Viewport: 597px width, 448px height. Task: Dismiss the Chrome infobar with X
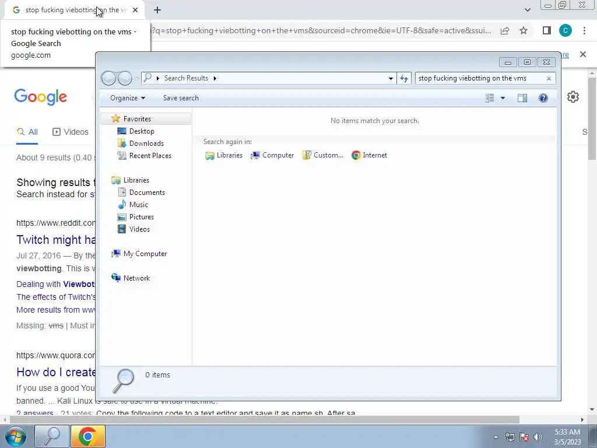pos(583,54)
